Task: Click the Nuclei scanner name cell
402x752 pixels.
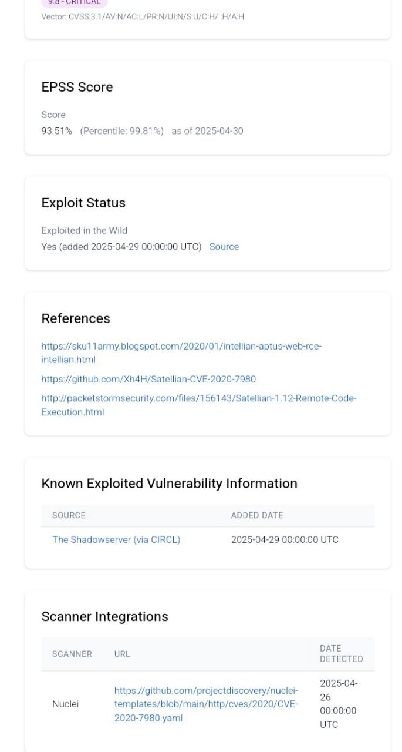Action: 65,704
